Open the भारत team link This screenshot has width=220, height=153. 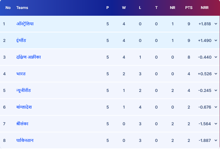(x=21, y=74)
